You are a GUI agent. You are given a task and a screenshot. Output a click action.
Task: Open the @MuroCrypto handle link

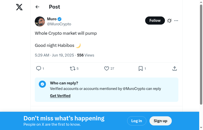click(59, 24)
